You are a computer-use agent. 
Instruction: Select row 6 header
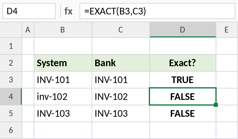[x=11, y=130]
